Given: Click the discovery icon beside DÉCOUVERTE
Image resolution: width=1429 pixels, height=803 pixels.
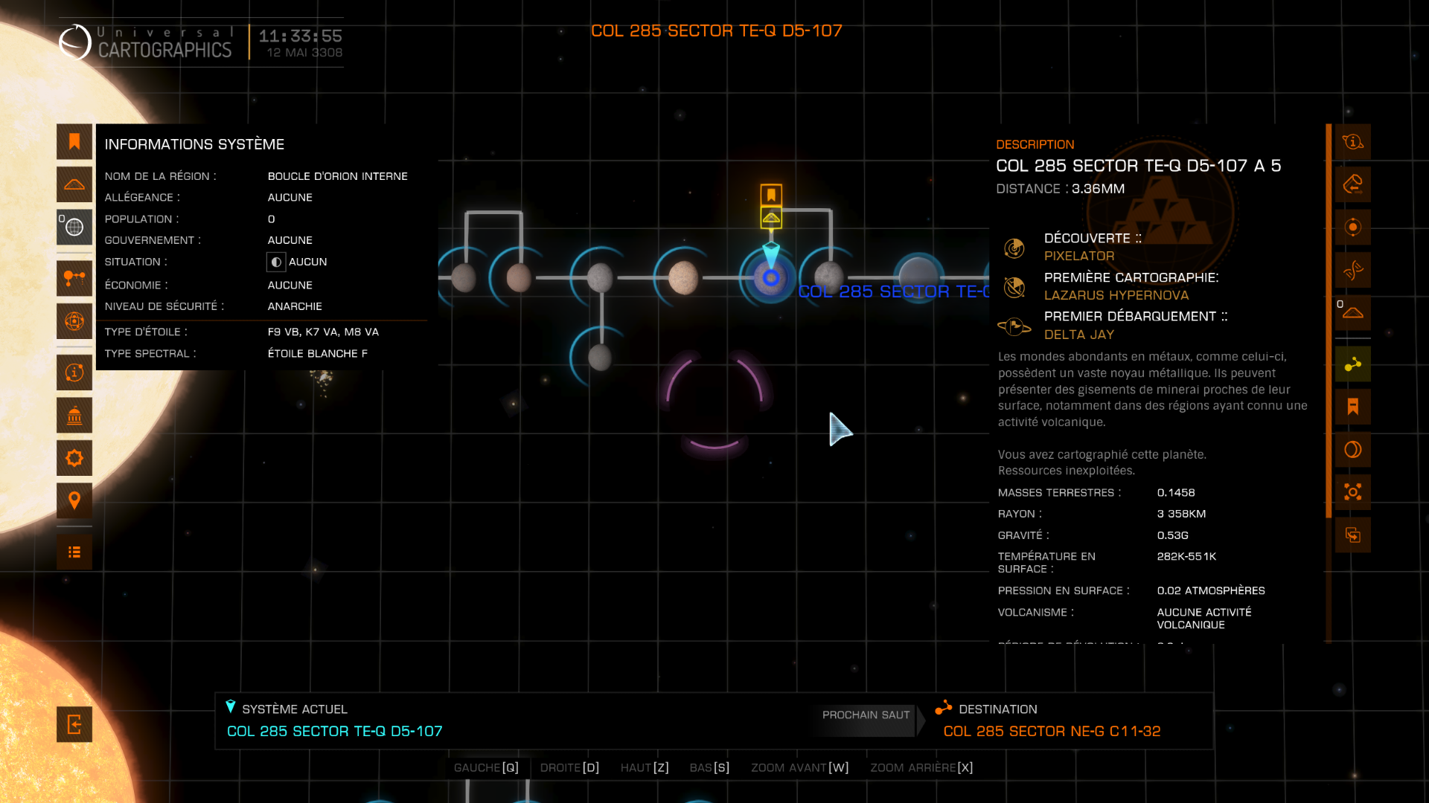Looking at the screenshot, I should click(x=1014, y=248).
